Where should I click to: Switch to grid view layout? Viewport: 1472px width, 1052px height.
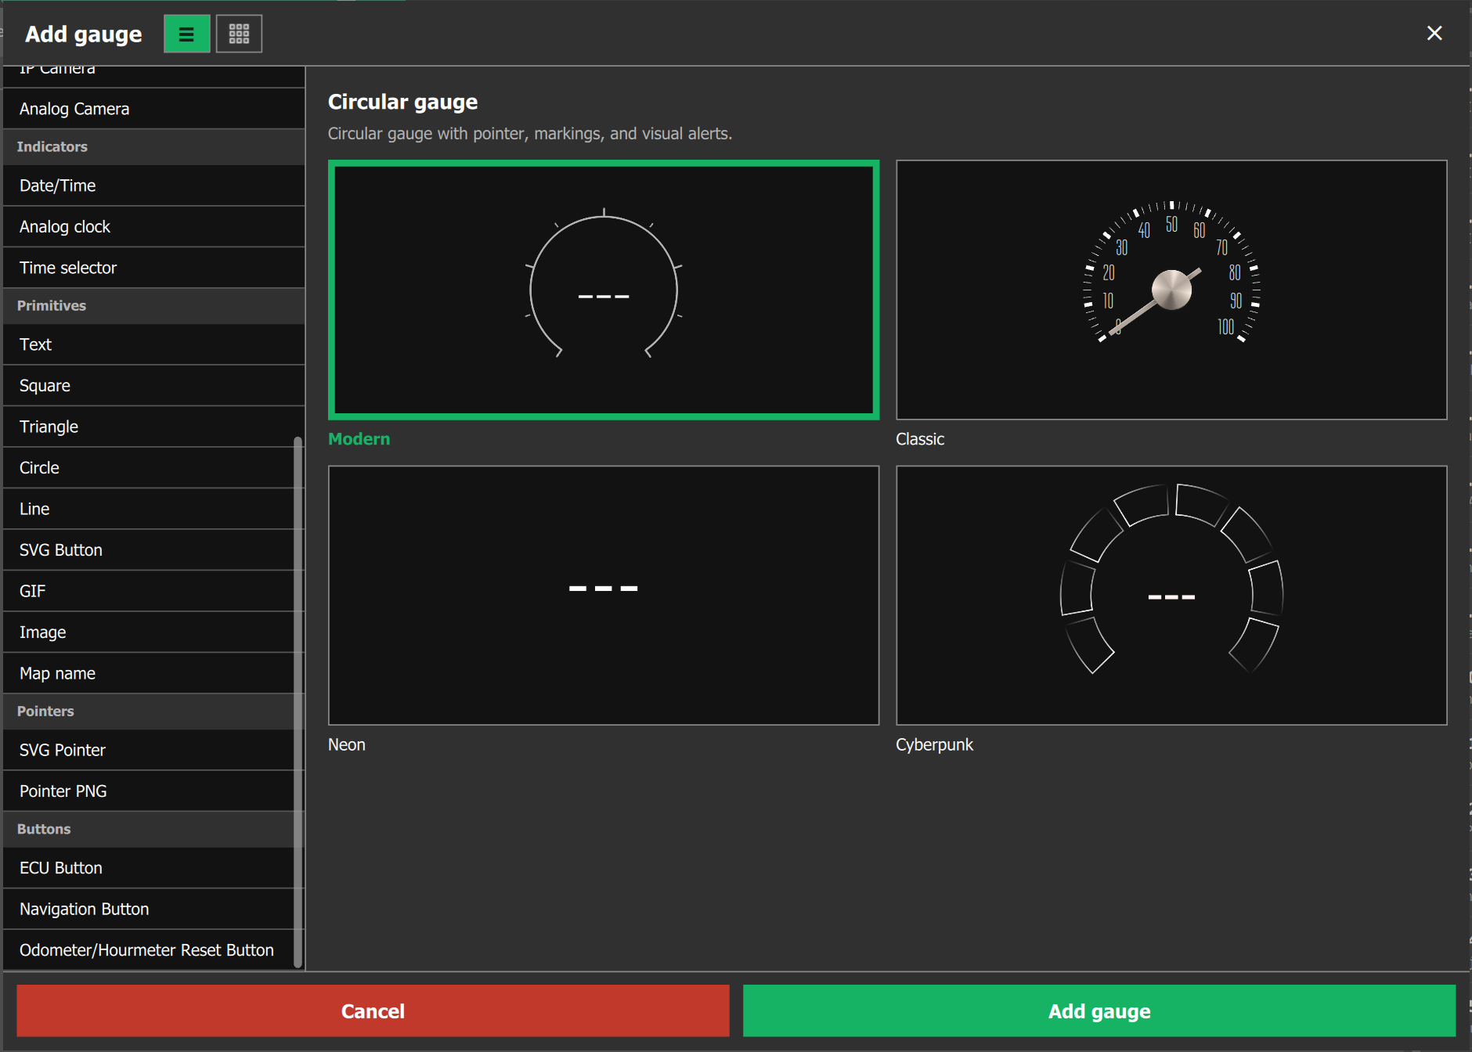[239, 34]
